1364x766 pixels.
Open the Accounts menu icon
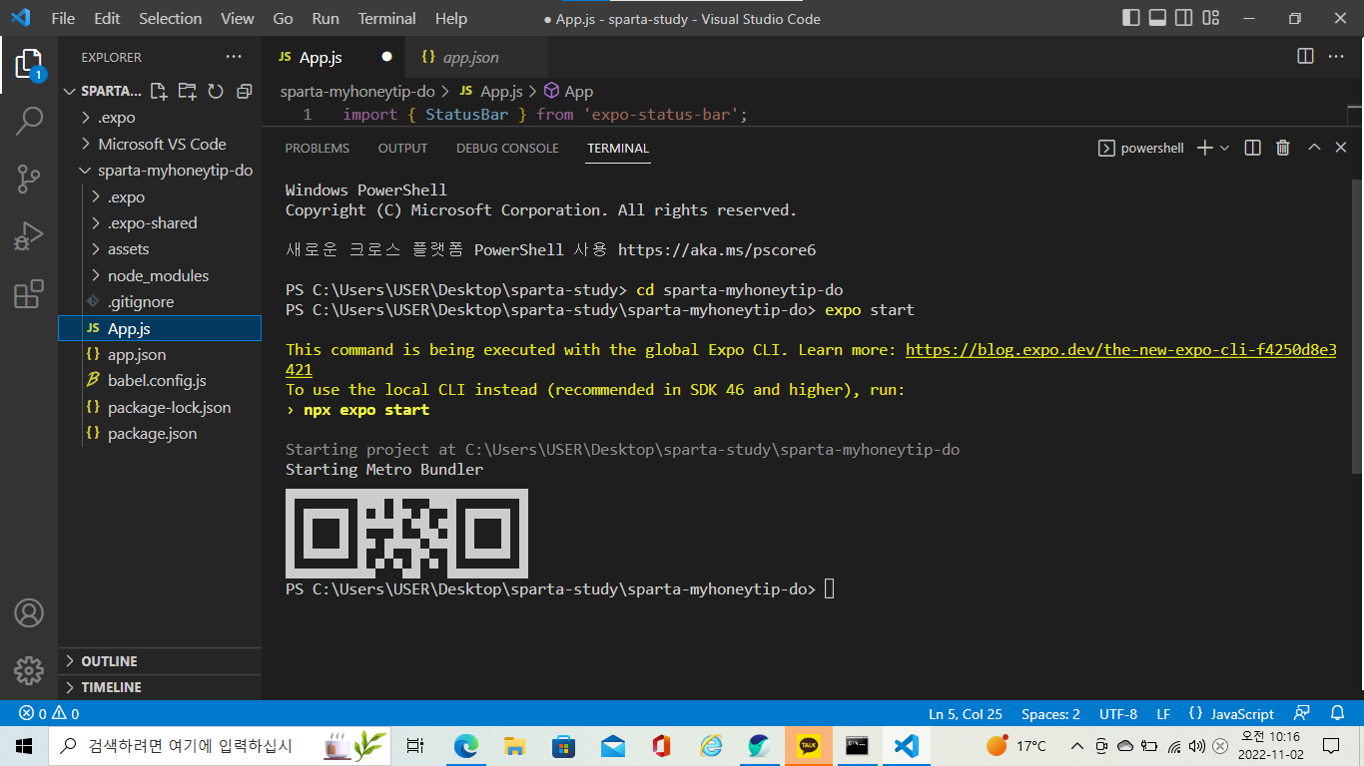pyautogui.click(x=29, y=612)
